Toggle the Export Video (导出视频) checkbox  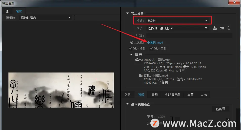tap(130, 49)
